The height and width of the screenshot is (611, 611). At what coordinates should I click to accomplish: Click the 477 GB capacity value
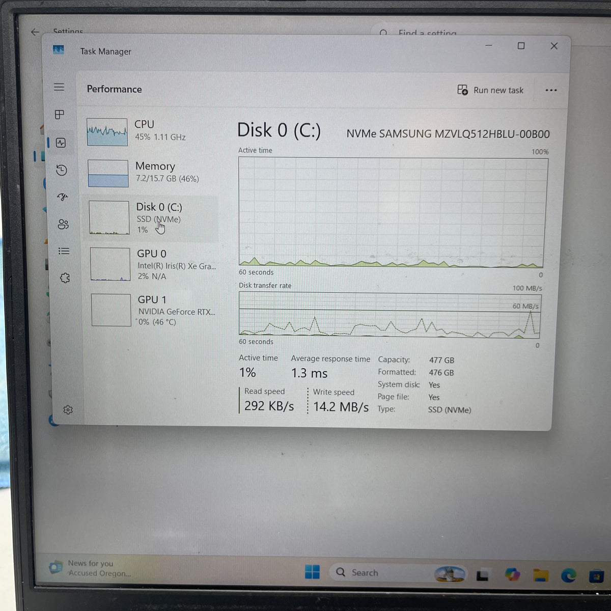click(441, 360)
